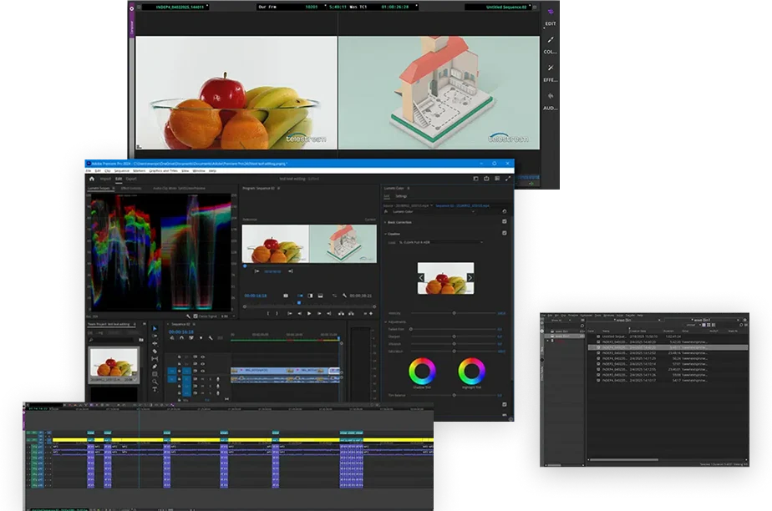The height and width of the screenshot is (511, 772).
Task: Toggle Basic Correction checkbox in Lumetri Color
Action: pyautogui.click(x=504, y=222)
